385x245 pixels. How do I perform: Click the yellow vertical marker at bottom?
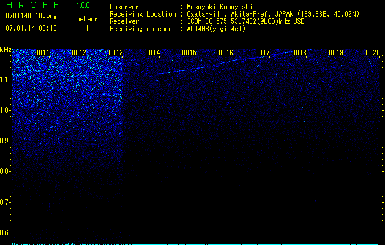pyautogui.click(x=290, y=242)
